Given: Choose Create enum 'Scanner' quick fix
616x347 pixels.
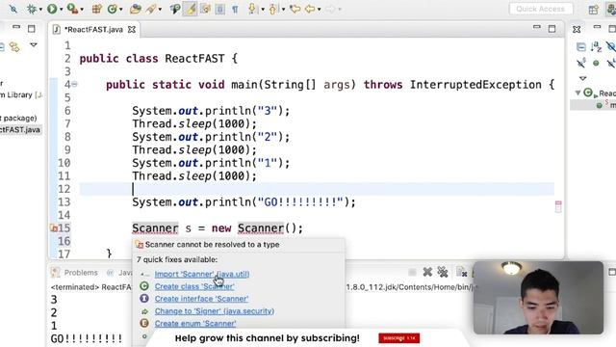Looking at the screenshot, I should click(195, 324).
